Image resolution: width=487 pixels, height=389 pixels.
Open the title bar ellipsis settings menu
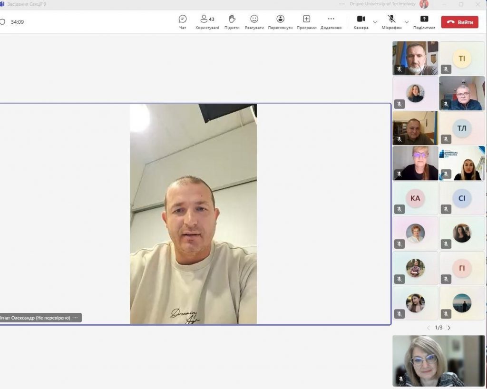pos(342,4)
